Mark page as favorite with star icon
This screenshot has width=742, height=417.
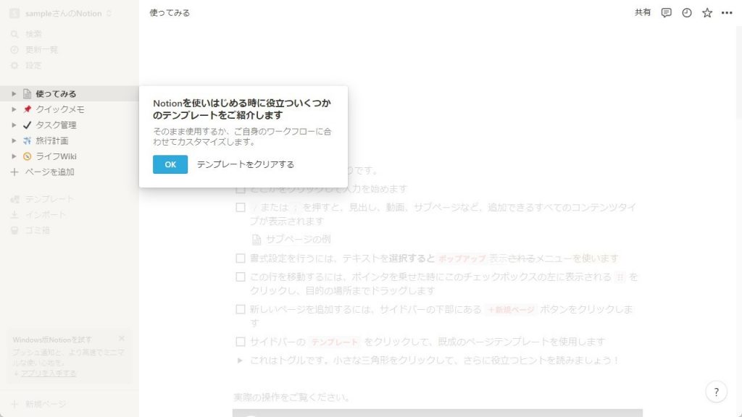(707, 13)
